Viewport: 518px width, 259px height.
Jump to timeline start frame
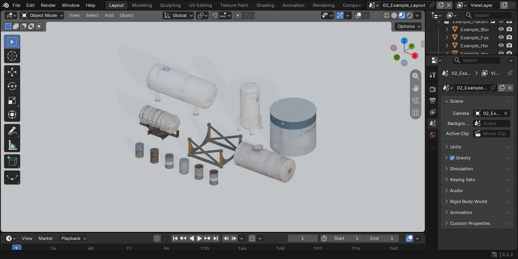pos(175,238)
